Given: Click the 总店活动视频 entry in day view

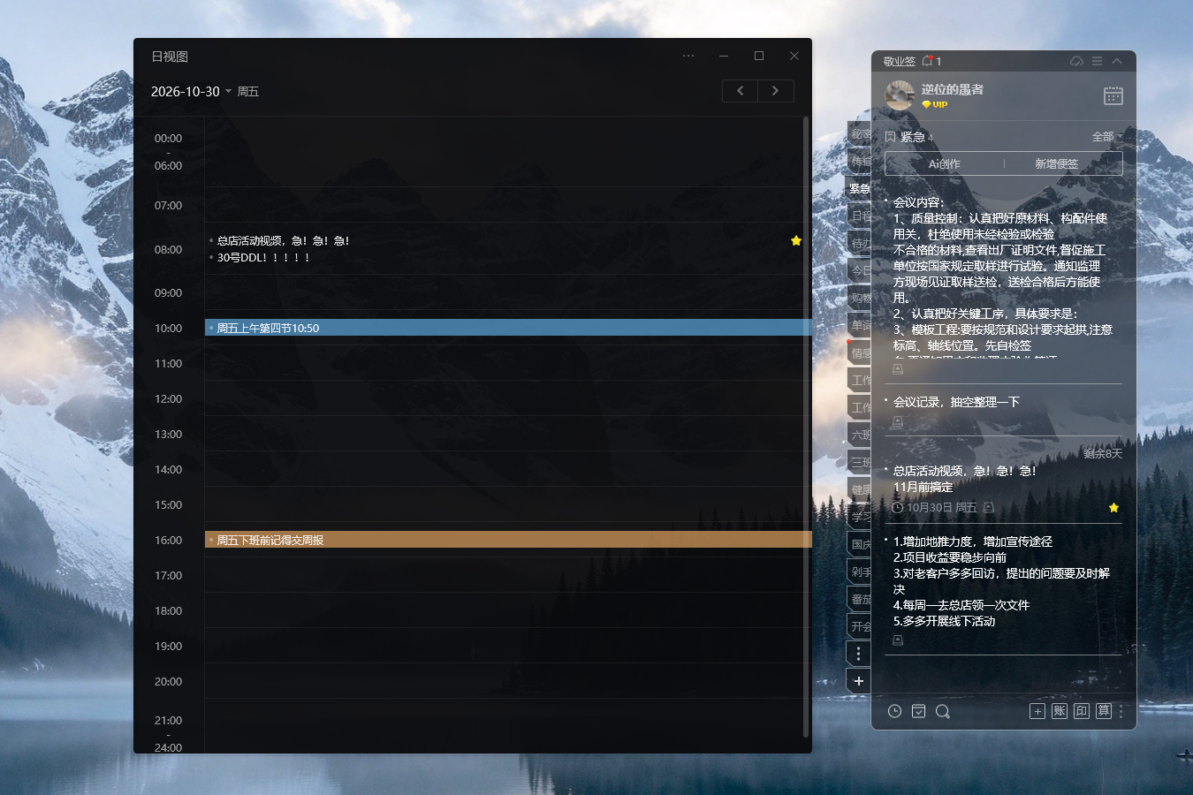Looking at the screenshot, I should [283, 240].
